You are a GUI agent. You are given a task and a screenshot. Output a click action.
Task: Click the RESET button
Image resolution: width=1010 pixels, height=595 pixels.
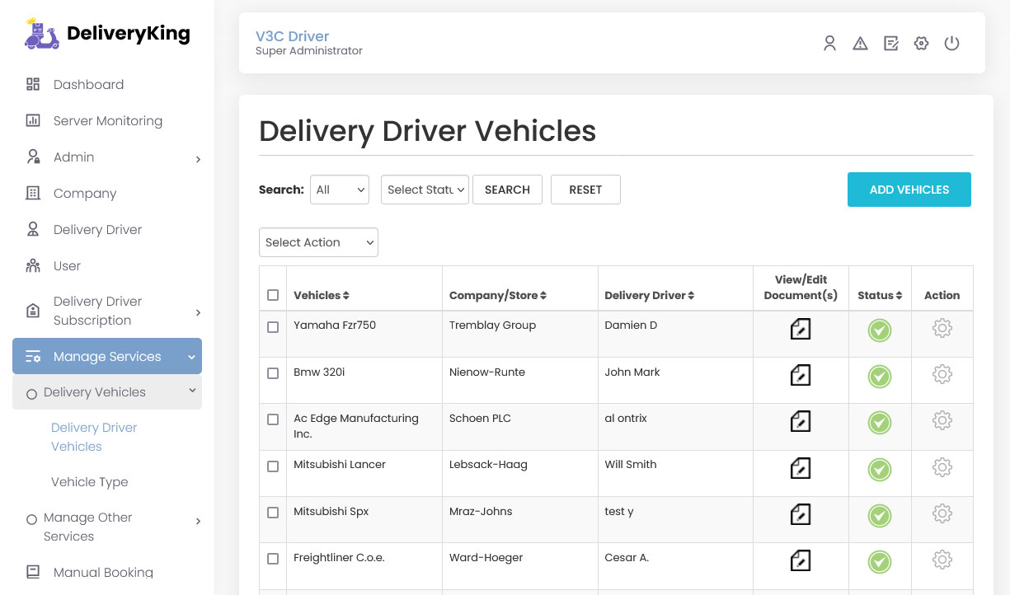tap(585, 190)
